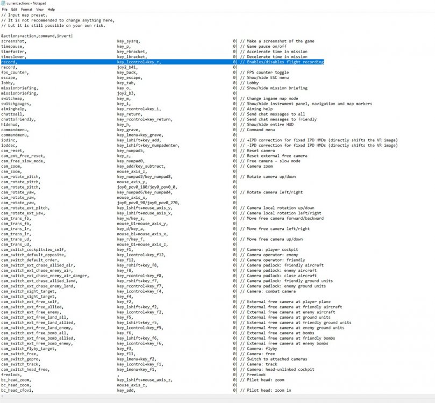The image size is (435, 403).
Task: Click the 'cam_rotate_ext_yaw,' entry
Action: coord(23,213)
